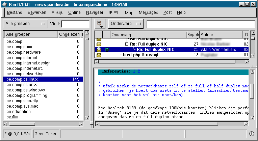Click unread envelope icon beside host php & mysql

pyautogui.click(x=99, y=55)
